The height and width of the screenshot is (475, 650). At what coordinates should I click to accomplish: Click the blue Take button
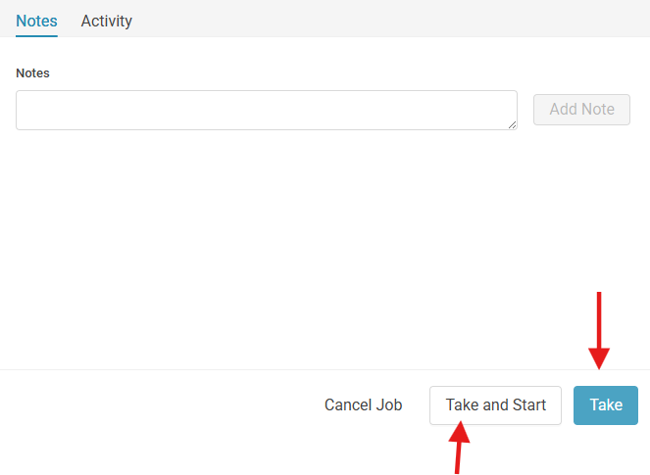[x=606, y=405]
